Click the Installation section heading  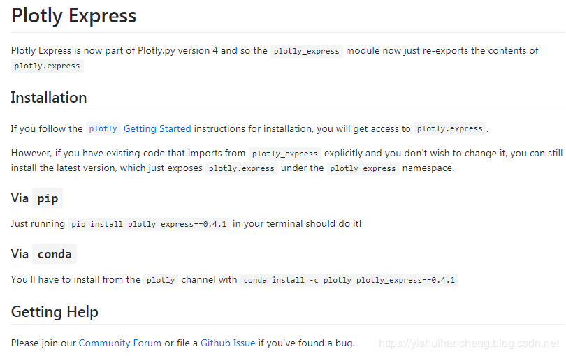point(49,98)
